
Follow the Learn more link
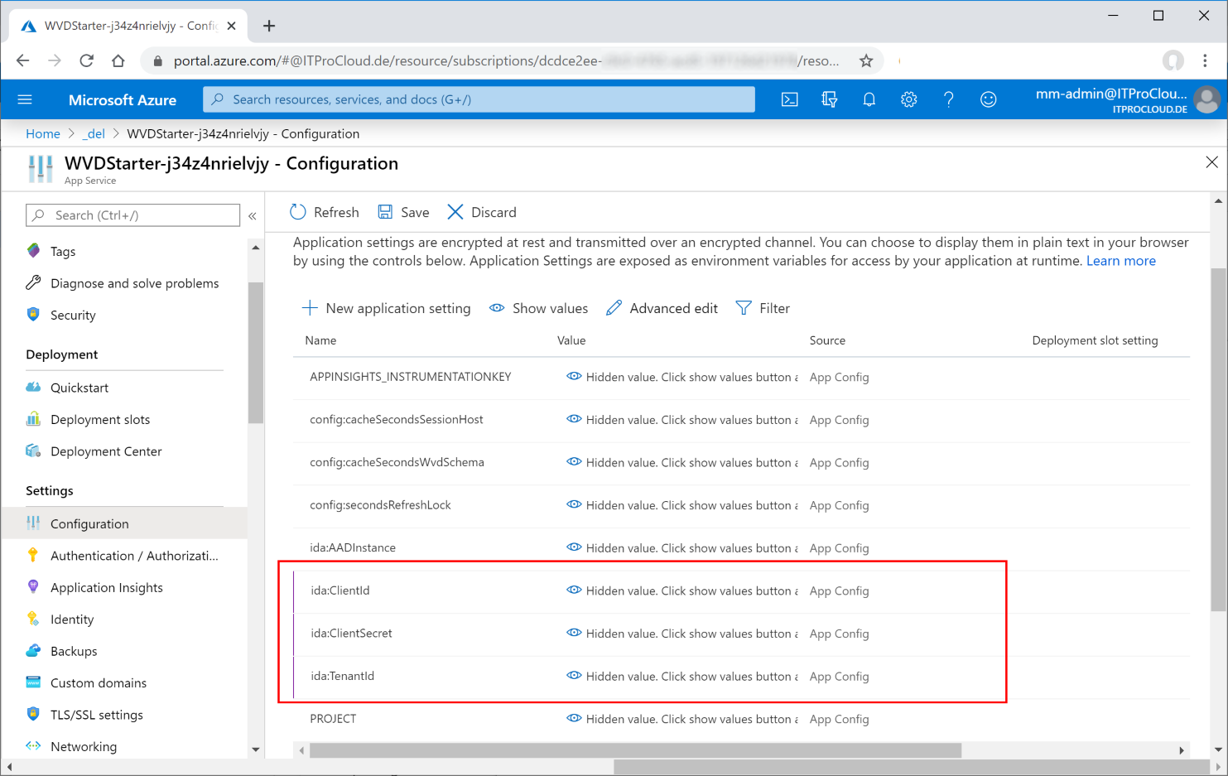[x=1120, y=261]
